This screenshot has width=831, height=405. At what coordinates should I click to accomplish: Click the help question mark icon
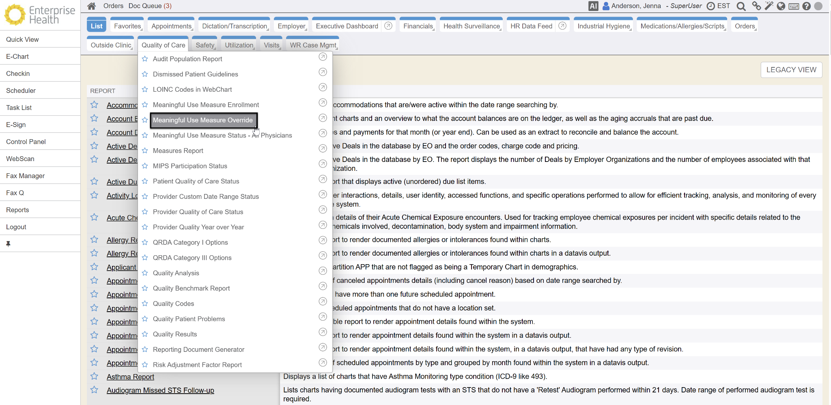807,6
